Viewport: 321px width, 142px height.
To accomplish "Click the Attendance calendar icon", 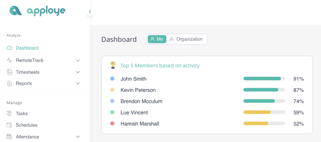I will point(10,137).
